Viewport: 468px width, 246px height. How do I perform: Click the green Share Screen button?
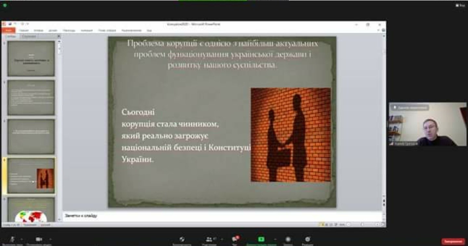coord(261,240)
